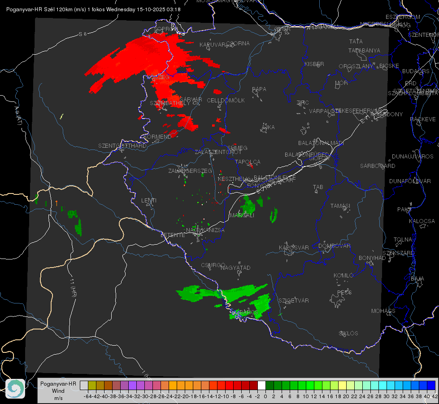Click the ZALASZENTGRÓT city label
Viewport: 439px width, 404px height.
click(218, 152)
